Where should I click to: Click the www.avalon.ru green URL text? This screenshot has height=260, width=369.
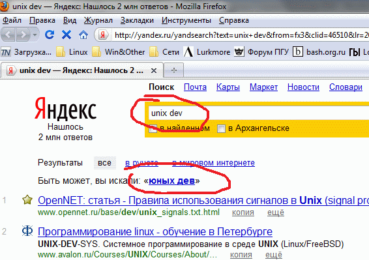pyautogui.click(x=127, y=255)
